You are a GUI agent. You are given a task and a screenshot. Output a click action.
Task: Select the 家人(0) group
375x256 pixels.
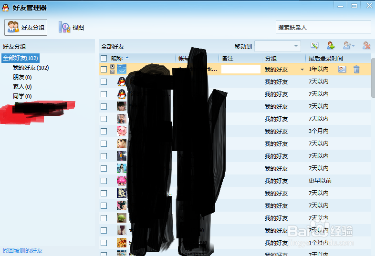click(22, 87)
